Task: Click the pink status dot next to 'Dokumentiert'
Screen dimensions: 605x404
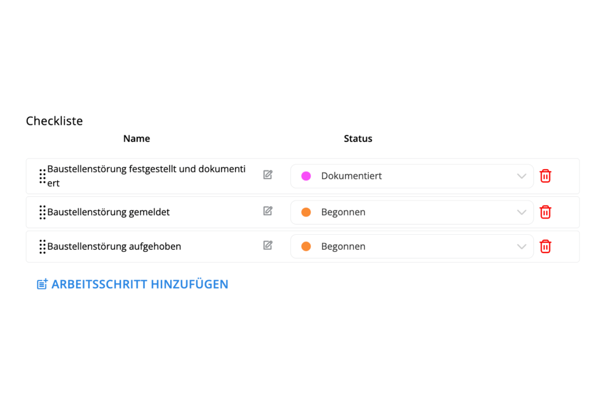Action: [305, 176]
